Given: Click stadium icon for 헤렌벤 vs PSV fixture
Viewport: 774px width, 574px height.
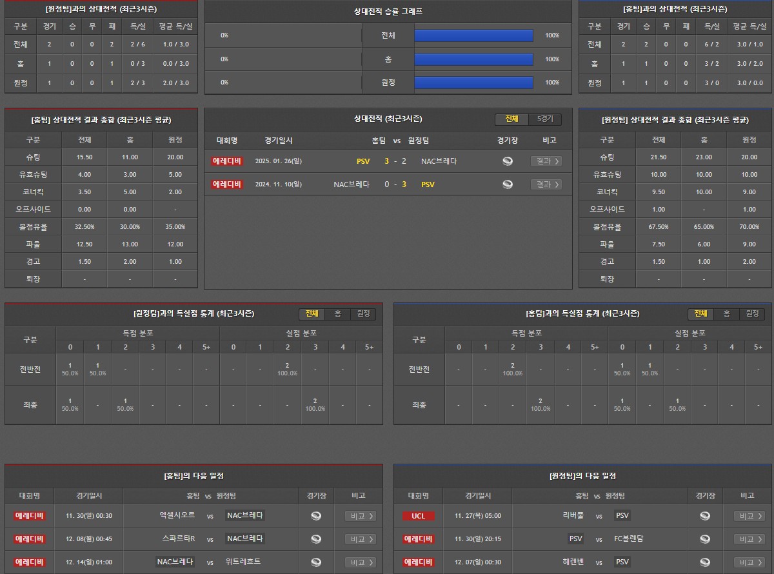Looking at the screenshot, I should [x=705, y=562].
